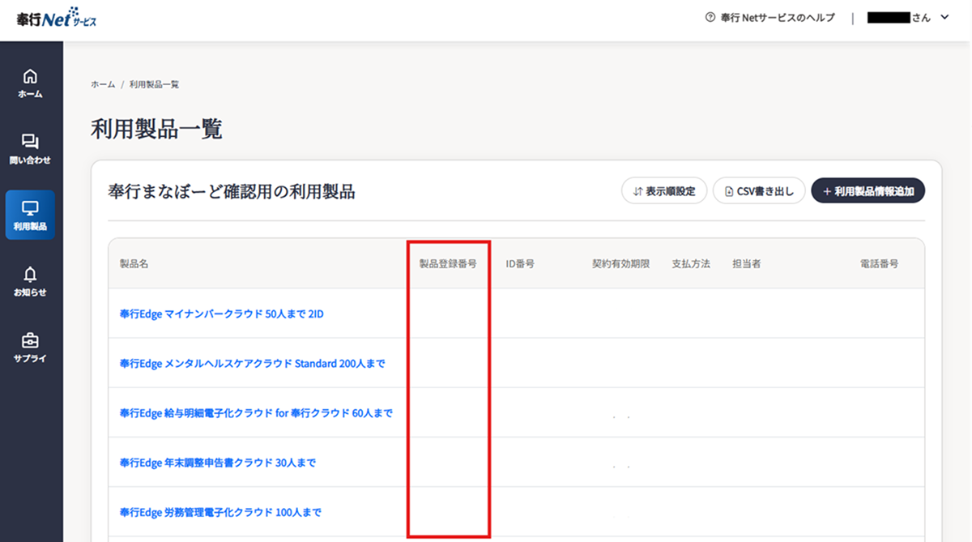Screen dimensions: 972x542
Task: Open the サプライ briefcase icon
Action: click(31, 341)
